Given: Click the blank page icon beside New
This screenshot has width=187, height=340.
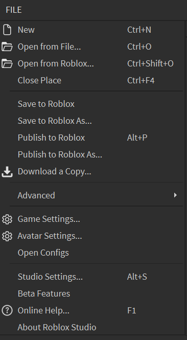Looking at the screenshot, I should [7, 30].
